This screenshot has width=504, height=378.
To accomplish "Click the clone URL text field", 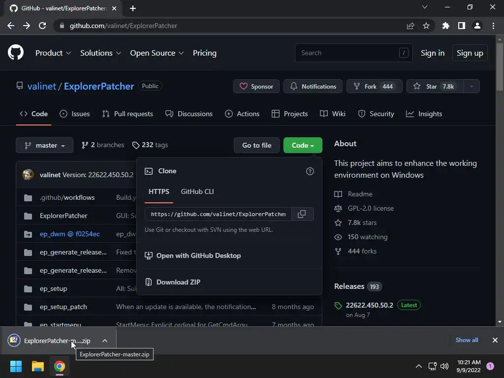I will (218, 214).
